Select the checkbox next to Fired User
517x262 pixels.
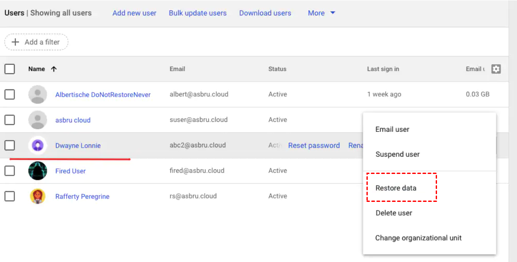coord(9,171)
